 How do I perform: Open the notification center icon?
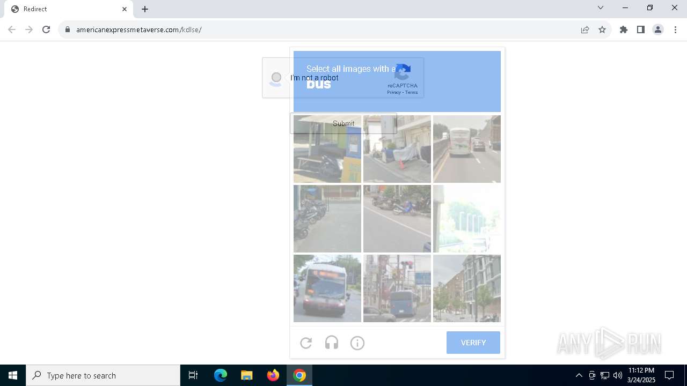(669, 375)
